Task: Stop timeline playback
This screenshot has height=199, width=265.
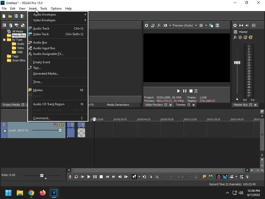Action: tap(101, 177)
